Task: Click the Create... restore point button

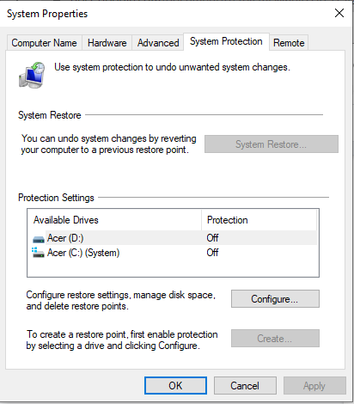Action: (275, 339)
